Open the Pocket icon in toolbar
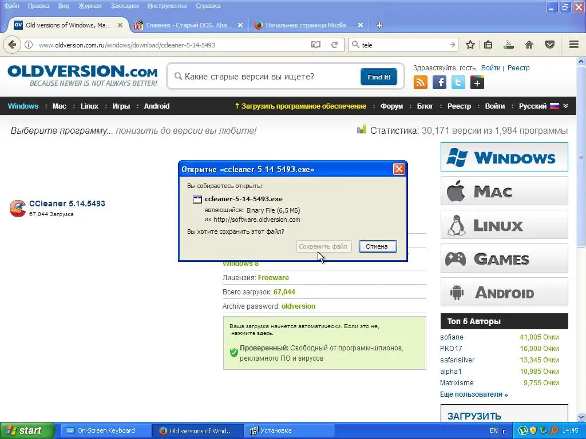This screenshot has height=439, width=586. (x=550, y=45)
